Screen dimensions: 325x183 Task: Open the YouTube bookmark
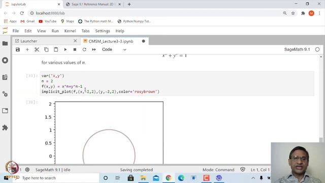[x=48, y=21]
